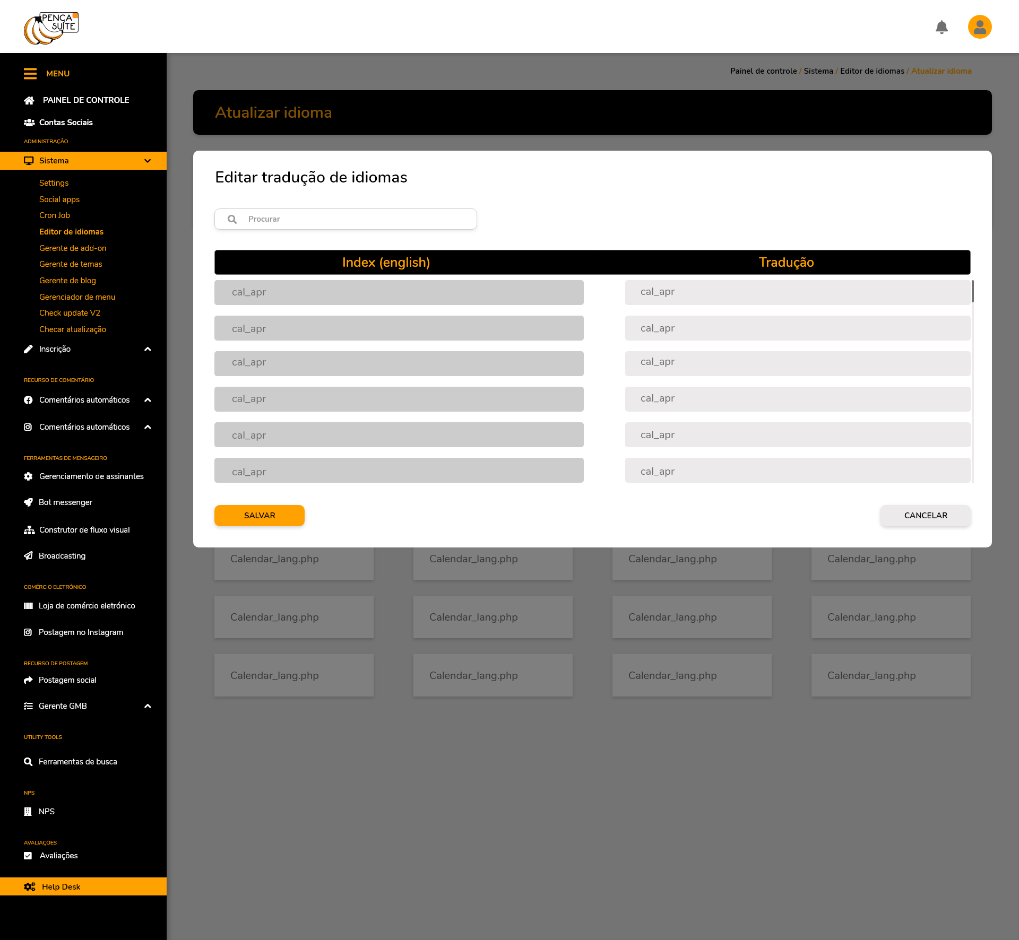Expand the Gerente GMB chevron

[148, 706]
